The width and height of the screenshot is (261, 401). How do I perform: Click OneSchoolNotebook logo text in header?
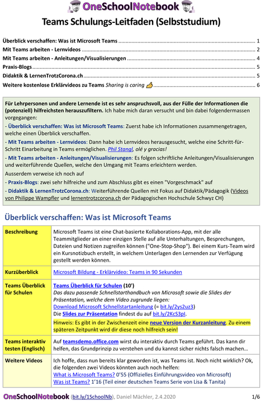[x=131, y=7]
